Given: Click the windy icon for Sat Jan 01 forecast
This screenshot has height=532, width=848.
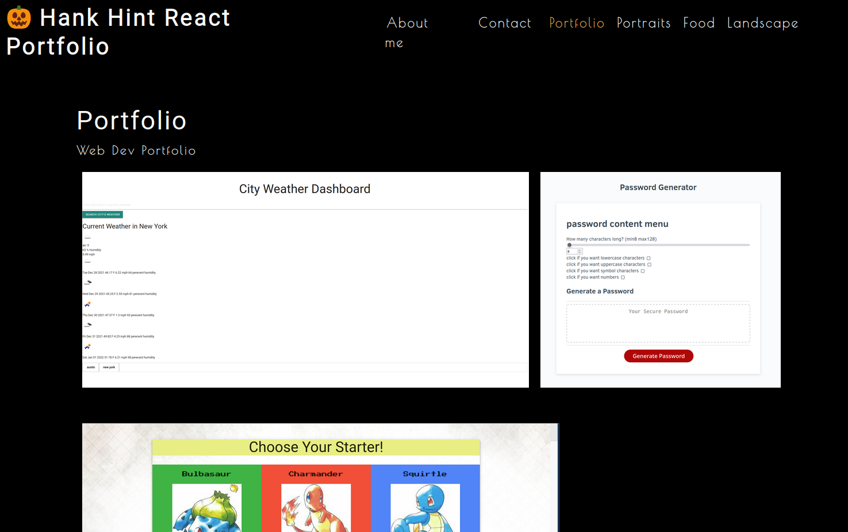Looking at the screenshot, I should [87, 346].
